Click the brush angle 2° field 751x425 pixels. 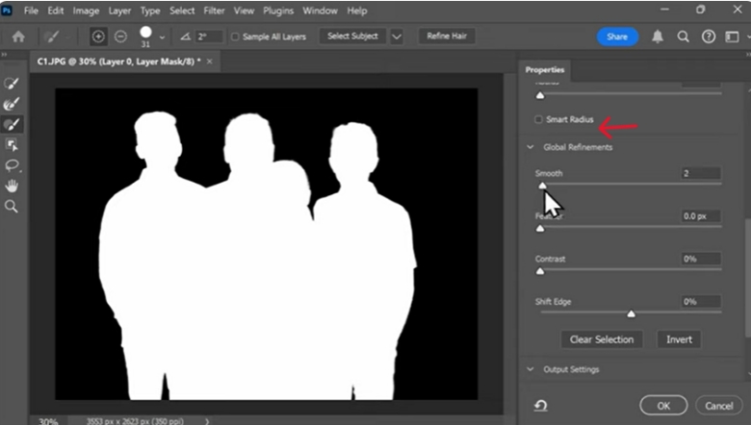tap(209, 37)
